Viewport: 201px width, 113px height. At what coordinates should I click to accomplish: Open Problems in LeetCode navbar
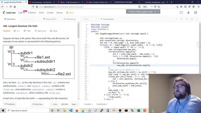tap(32, 13)
